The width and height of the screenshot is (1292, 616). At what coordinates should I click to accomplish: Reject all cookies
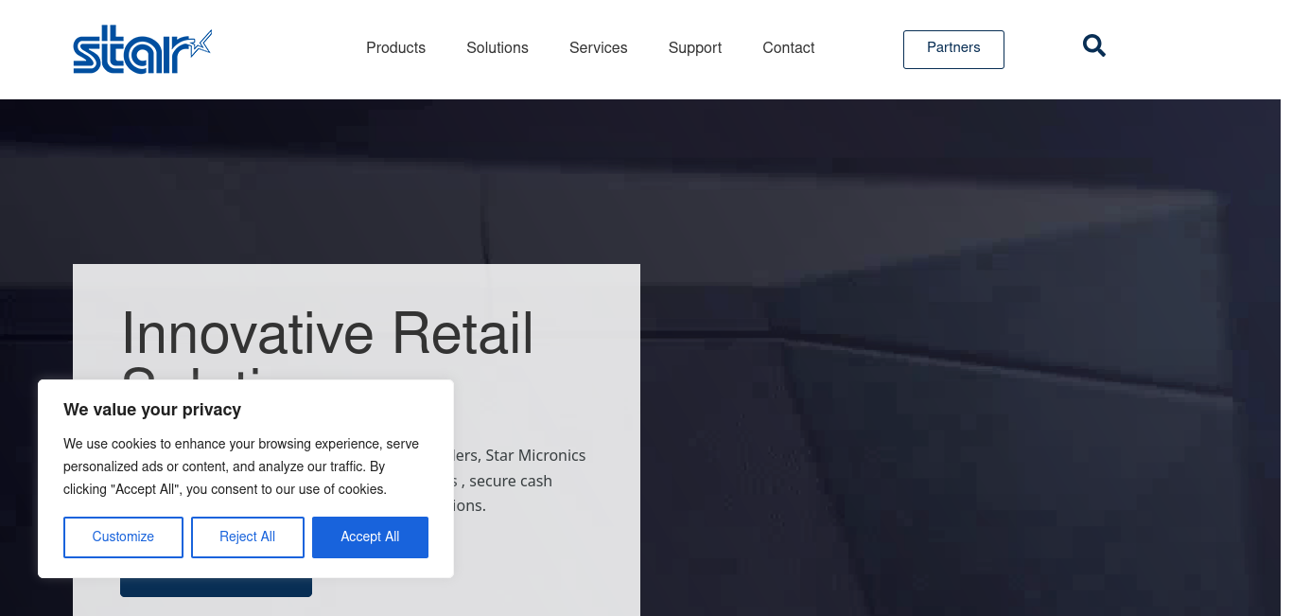(248, 537)
